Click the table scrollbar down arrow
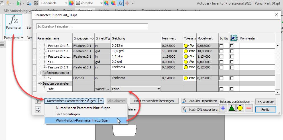Image resolution: width=283 pixels, height=140 pixels. click(x=278, y=92)
